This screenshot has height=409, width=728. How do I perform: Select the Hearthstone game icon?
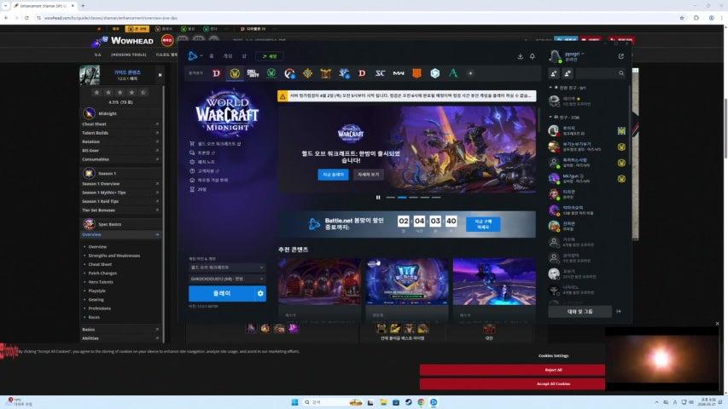coord(307,73)
